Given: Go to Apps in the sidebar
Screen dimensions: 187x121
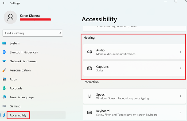Looking at the screenshot, I should coord(13,79).
